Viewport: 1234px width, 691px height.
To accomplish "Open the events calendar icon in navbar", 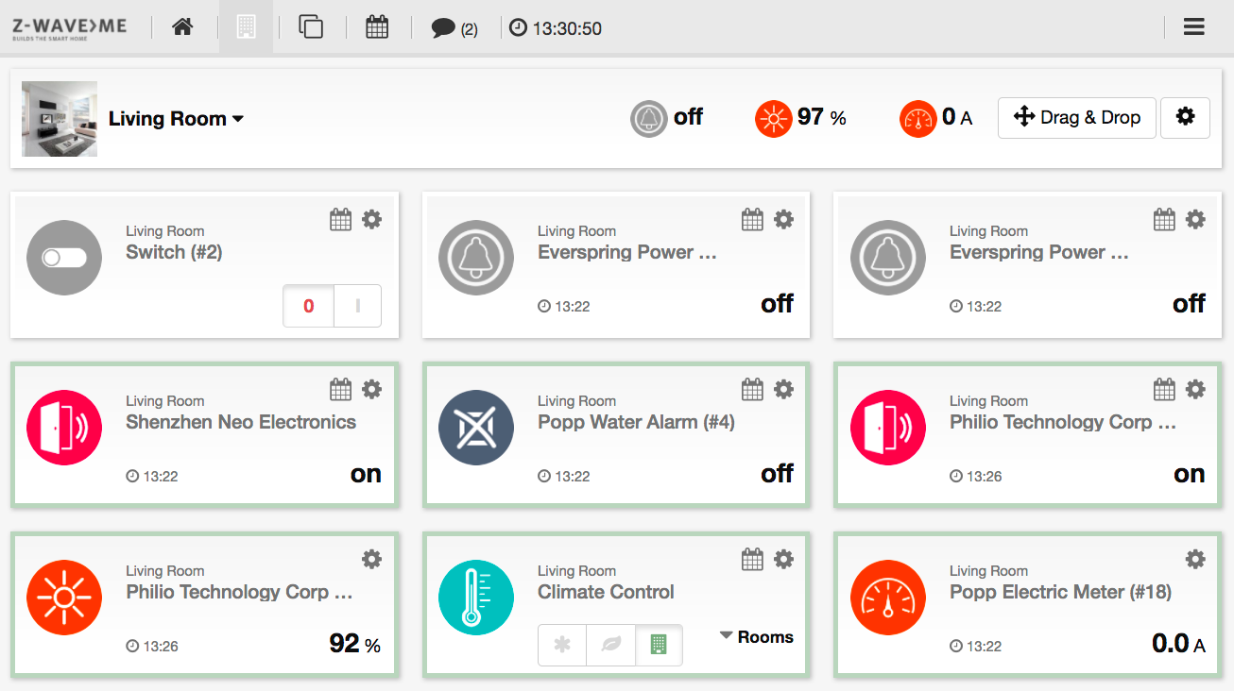I will tap(377, 26).
